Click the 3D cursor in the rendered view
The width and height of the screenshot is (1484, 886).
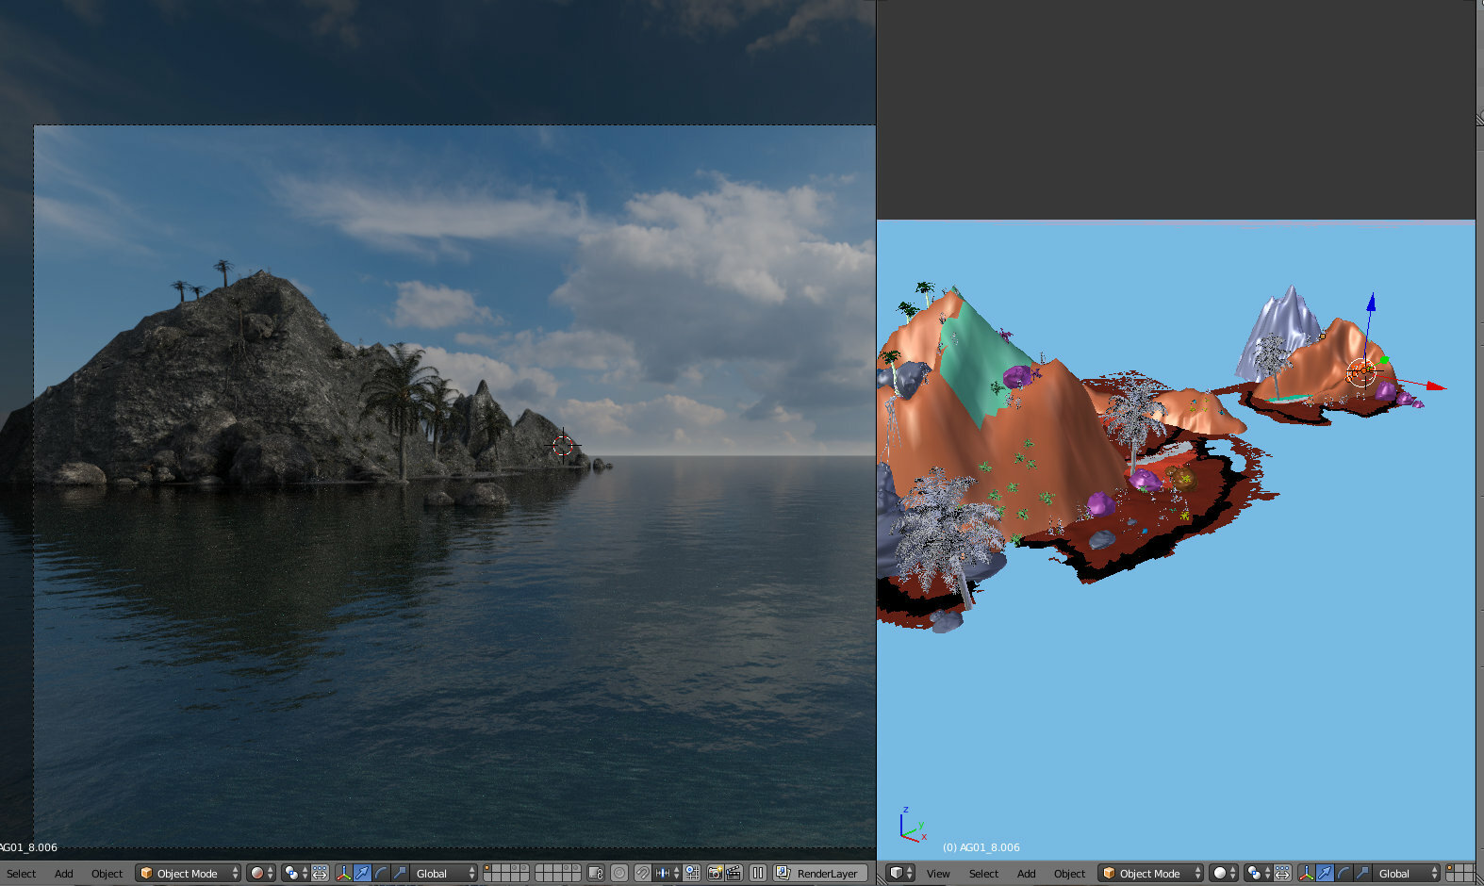click(x=563, y=446)
